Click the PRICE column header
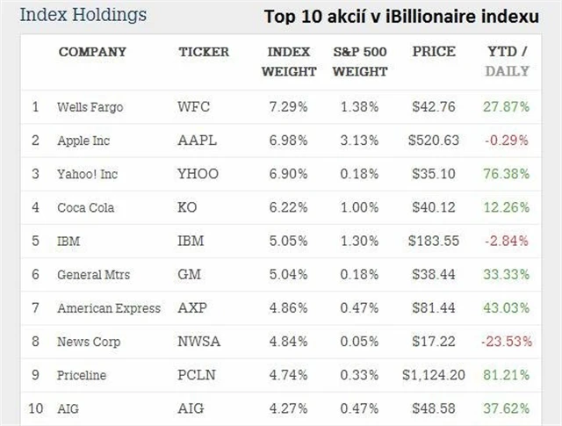Image resolution: width=562 pixels, height=426 pixels. (x=434, y=52)
